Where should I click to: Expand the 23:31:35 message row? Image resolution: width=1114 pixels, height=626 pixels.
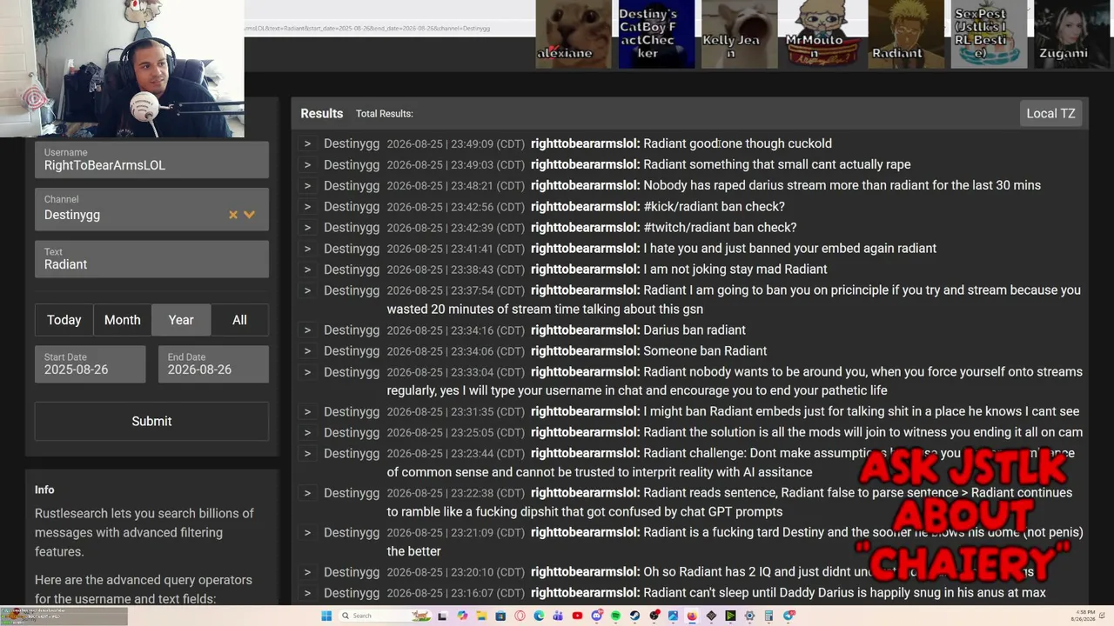[307, 411]
